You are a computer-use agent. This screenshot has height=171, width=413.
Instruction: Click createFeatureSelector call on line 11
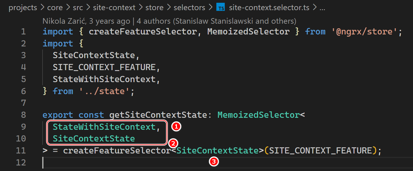117,151
